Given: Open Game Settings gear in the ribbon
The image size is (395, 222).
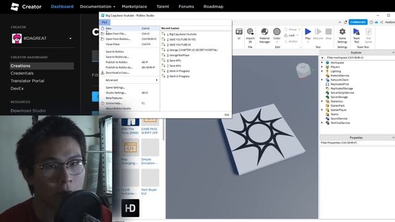Looking at the screenshot, I should coord(343,32).
